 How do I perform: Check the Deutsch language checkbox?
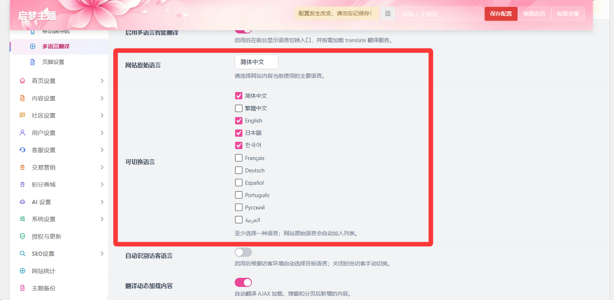[239, 170]
